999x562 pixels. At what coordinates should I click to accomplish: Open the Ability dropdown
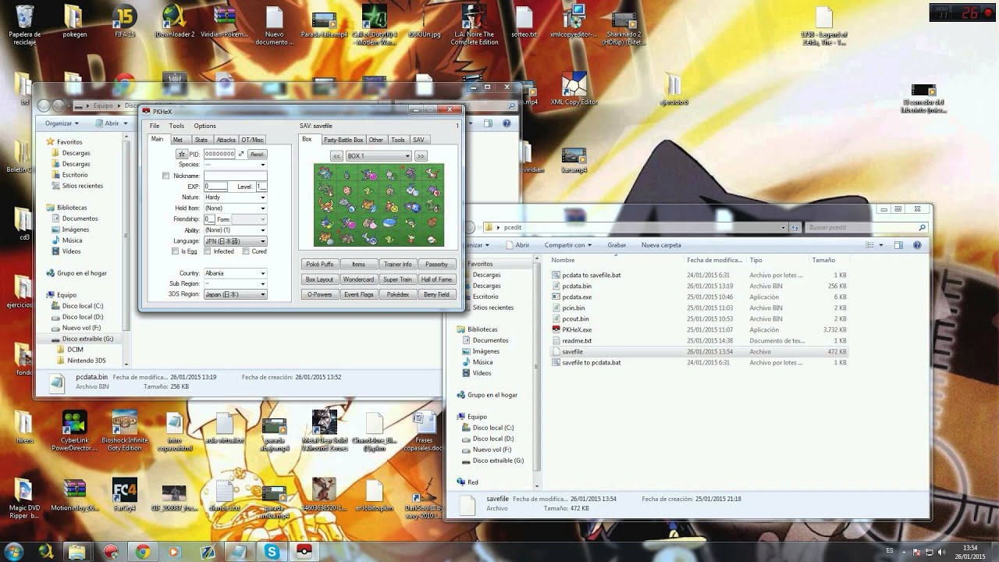click(235, 230)
